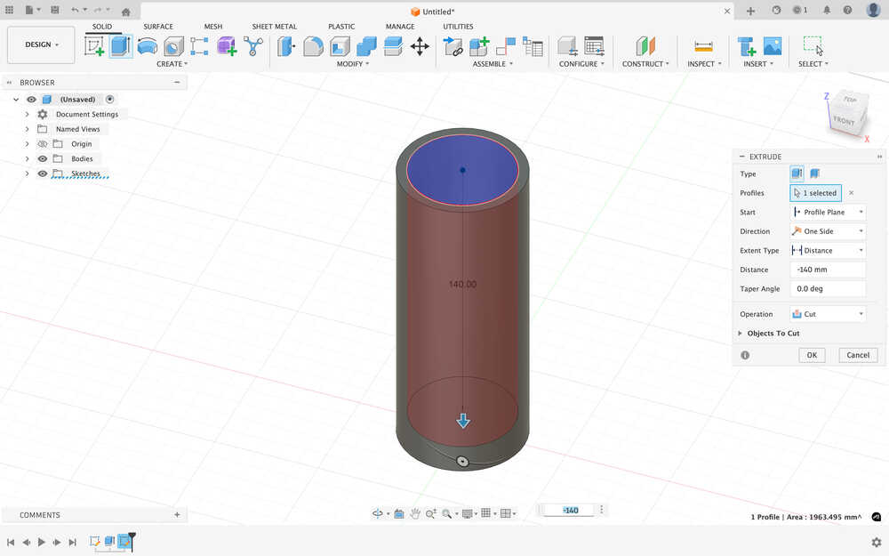Toggle visibility of the Sketches folder

point(42,173)
